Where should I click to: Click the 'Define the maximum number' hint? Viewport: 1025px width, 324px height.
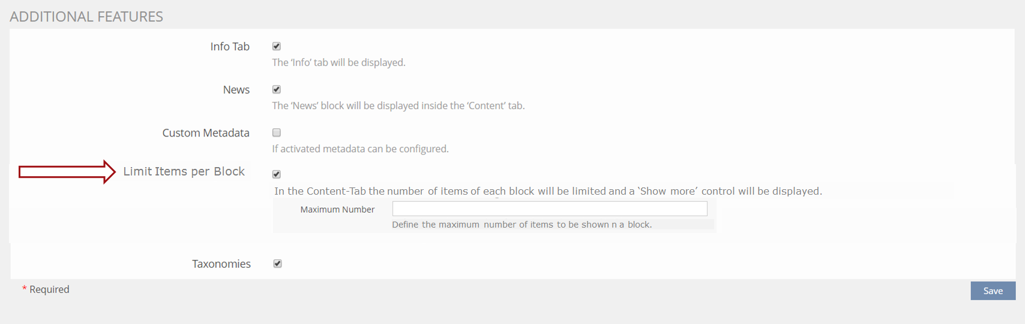click(x=522, y=225)
